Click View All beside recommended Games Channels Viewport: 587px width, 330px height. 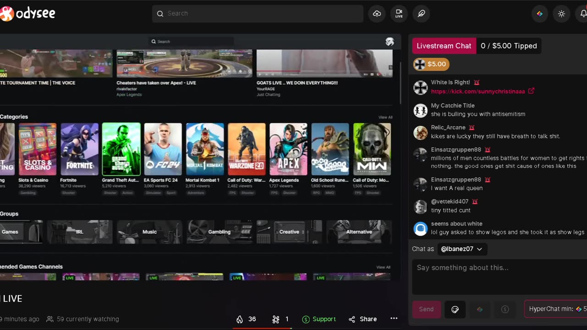pos(383,267)
